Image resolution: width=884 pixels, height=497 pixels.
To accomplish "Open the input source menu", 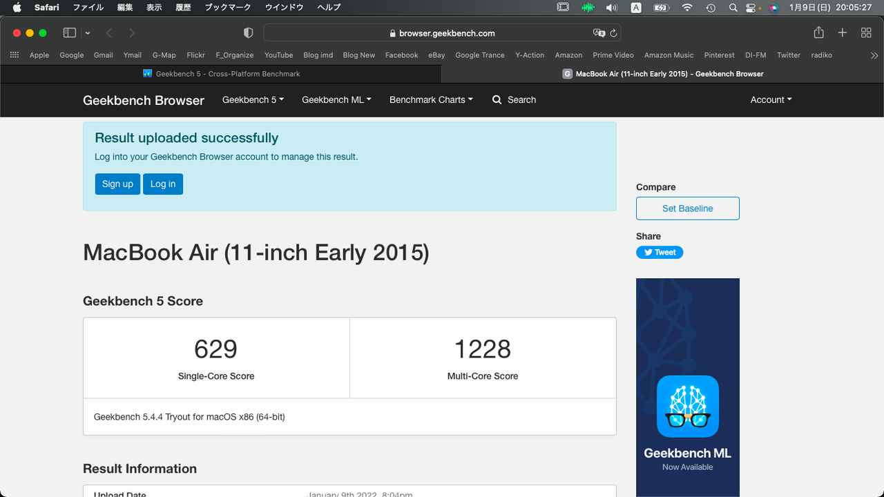I will coord(636,8).
